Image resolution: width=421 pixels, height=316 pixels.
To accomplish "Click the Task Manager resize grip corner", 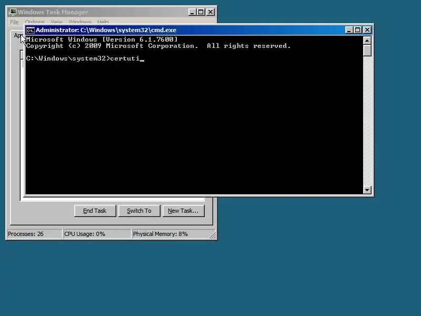I will (x=213, y=235).
